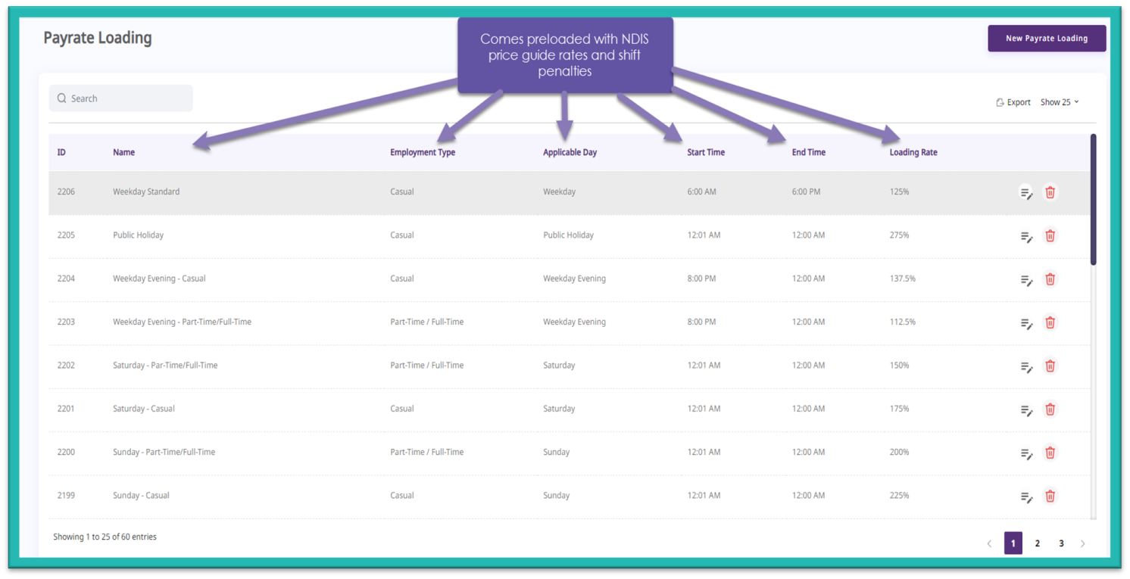Viewport: 1130px width, 579px height.
Task: Open the Show 25 entries dropdown
Action: [x=1060, y=102]
